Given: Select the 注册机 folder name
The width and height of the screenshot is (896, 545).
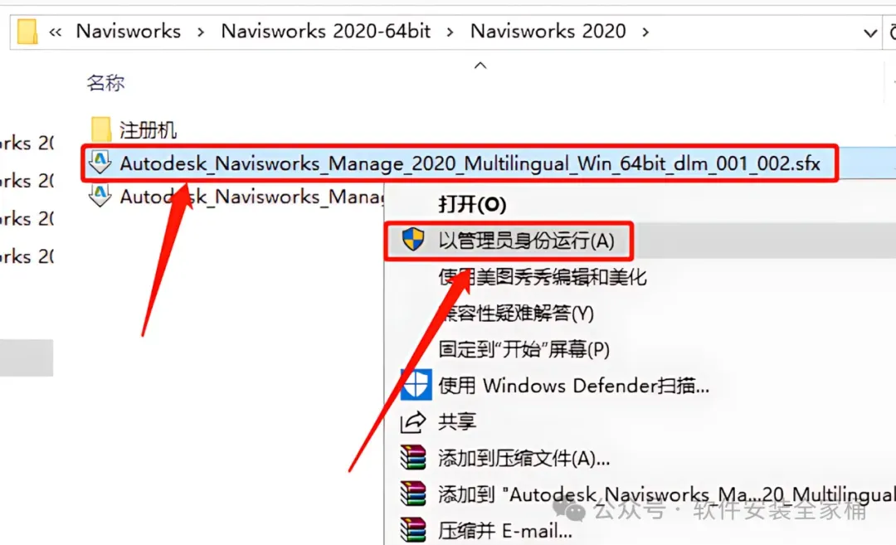Looking at the screenshot, I should point(148,130).
